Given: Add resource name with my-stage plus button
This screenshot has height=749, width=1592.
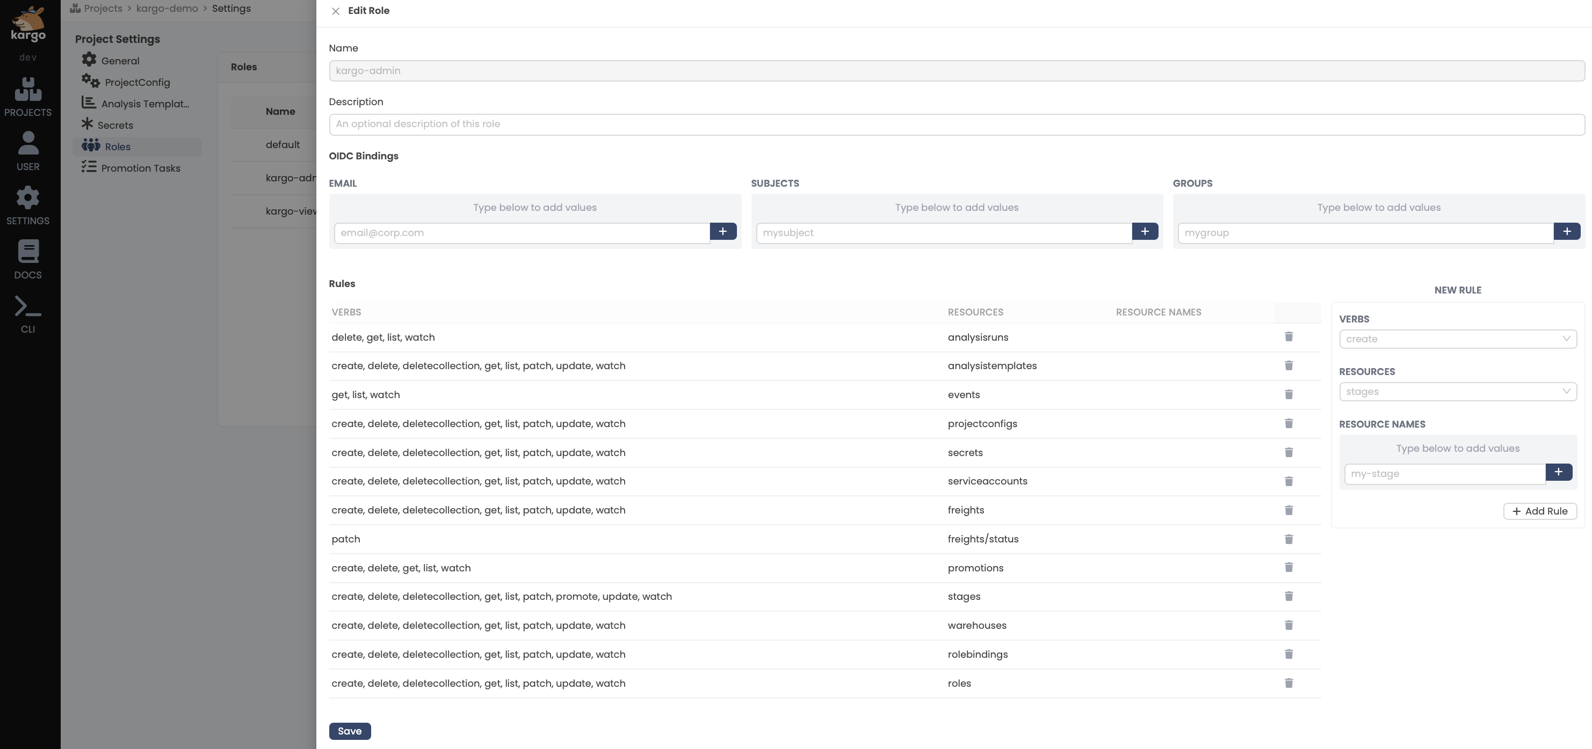Looking at the screenshot, I should pyautogui.click(x=1559, y=472).
